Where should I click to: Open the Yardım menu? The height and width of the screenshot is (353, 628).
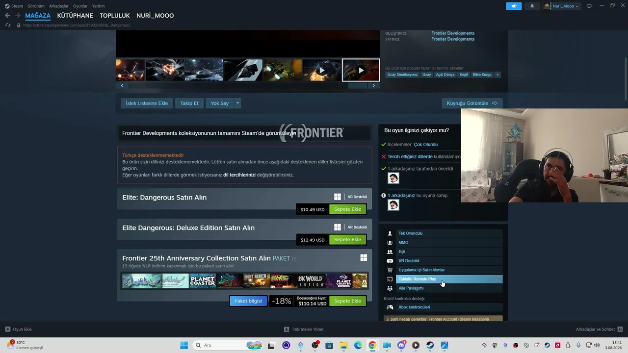coord(98,6)
